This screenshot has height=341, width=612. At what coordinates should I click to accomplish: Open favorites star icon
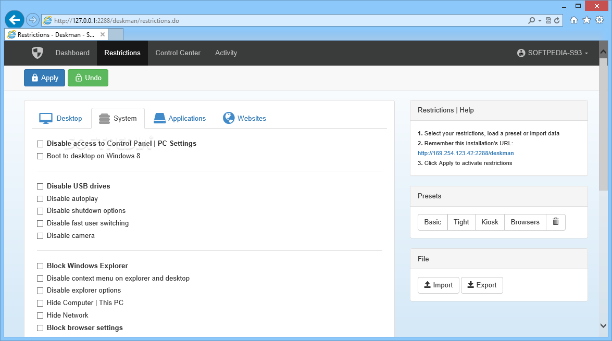point(586,20)
